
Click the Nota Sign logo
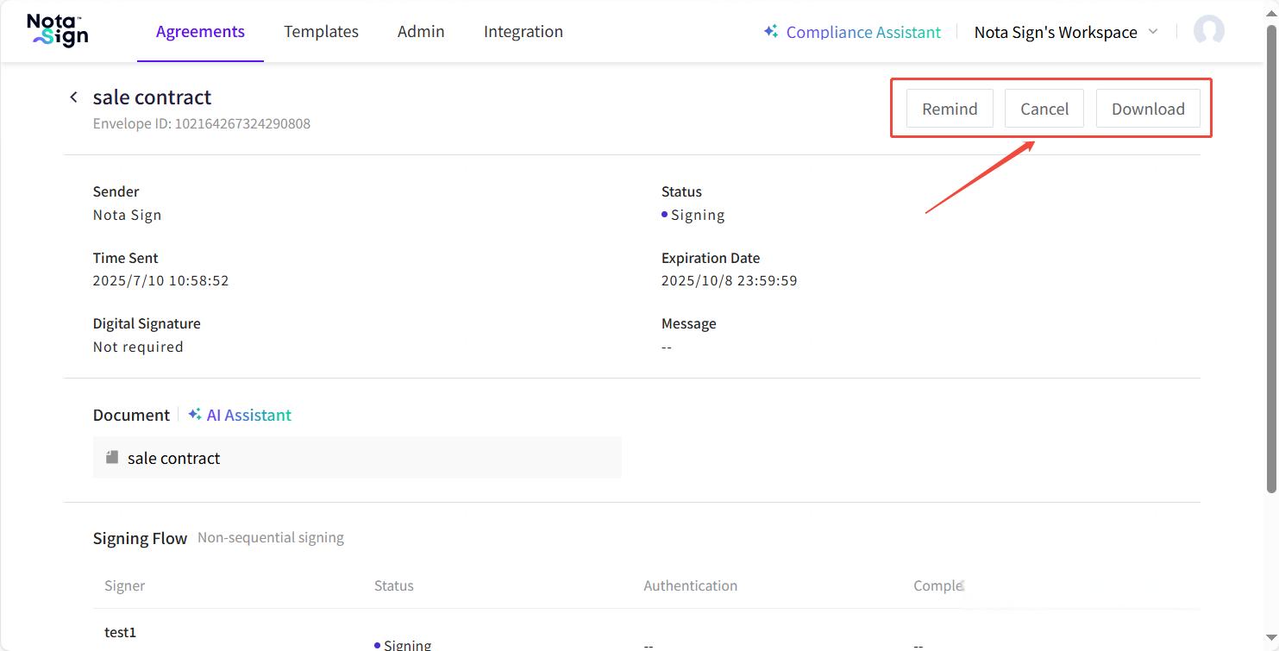[x=57, y=31]
